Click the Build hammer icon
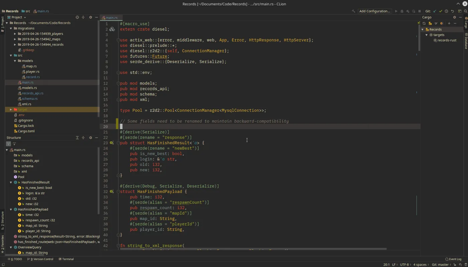The height and width of the screenshot is (267, 468). click(353, 11)
